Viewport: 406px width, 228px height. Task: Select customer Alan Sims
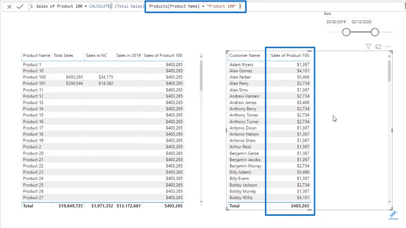tap(239, 90)
